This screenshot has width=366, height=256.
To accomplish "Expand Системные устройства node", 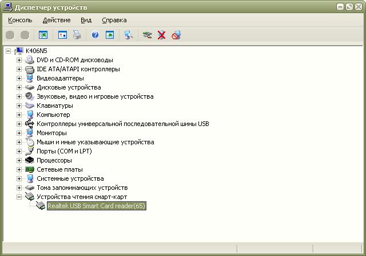I will (19, 178).
